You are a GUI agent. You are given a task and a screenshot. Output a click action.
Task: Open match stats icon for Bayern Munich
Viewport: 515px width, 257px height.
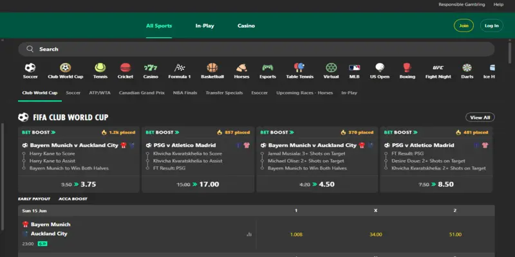tap(249, 235)
